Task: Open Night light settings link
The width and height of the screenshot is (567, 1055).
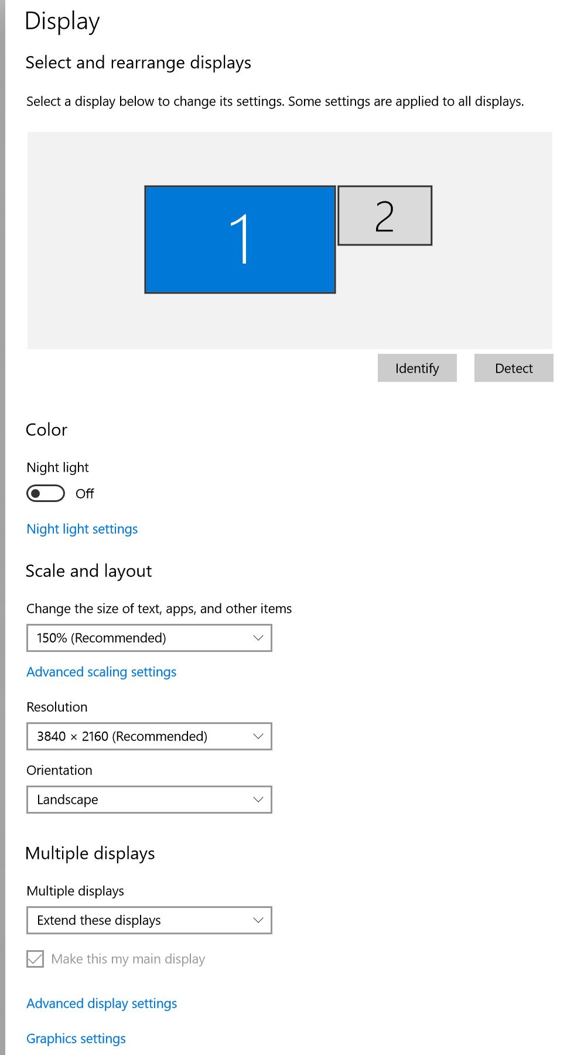Action: tap(82, 529)
